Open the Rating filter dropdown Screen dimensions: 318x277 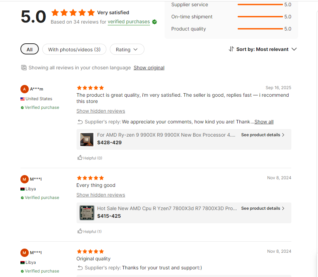coord(127,49)
